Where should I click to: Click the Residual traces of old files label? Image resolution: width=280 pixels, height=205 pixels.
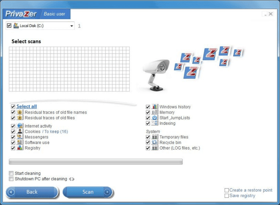pos(50,118)
